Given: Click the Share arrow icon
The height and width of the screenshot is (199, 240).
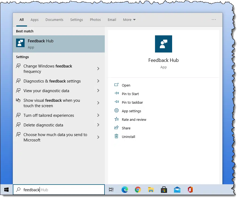Looking at the screenshot, I should [x=116, y=127].
